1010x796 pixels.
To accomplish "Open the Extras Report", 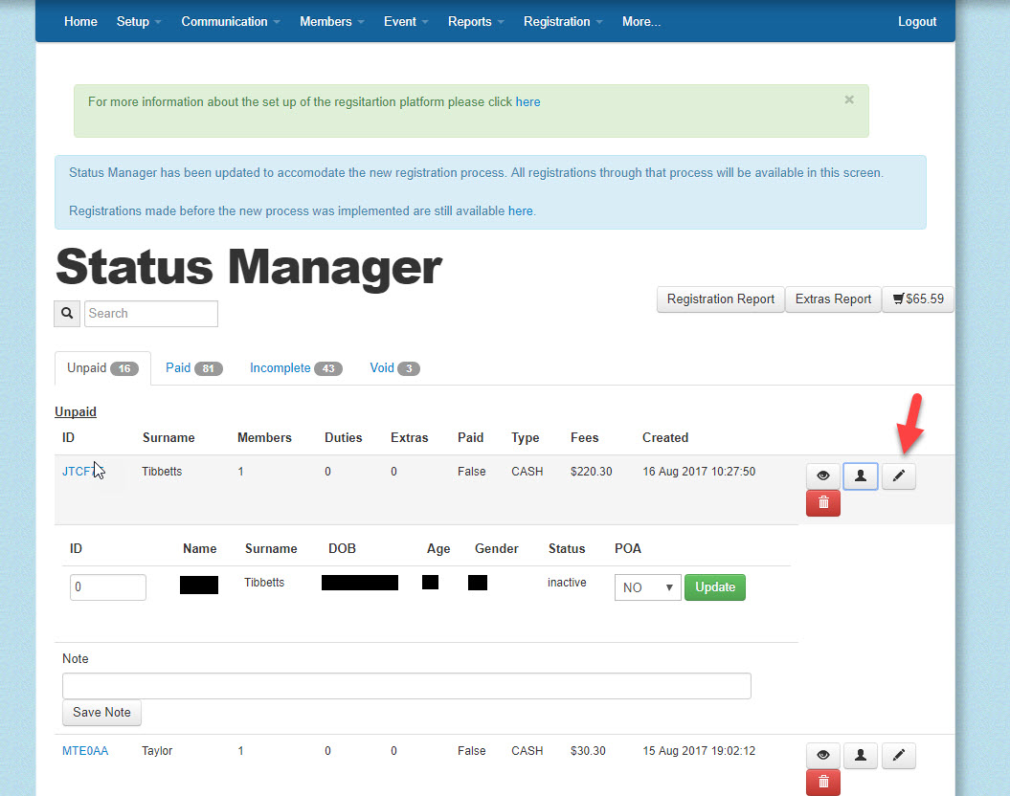I will 833,299.
